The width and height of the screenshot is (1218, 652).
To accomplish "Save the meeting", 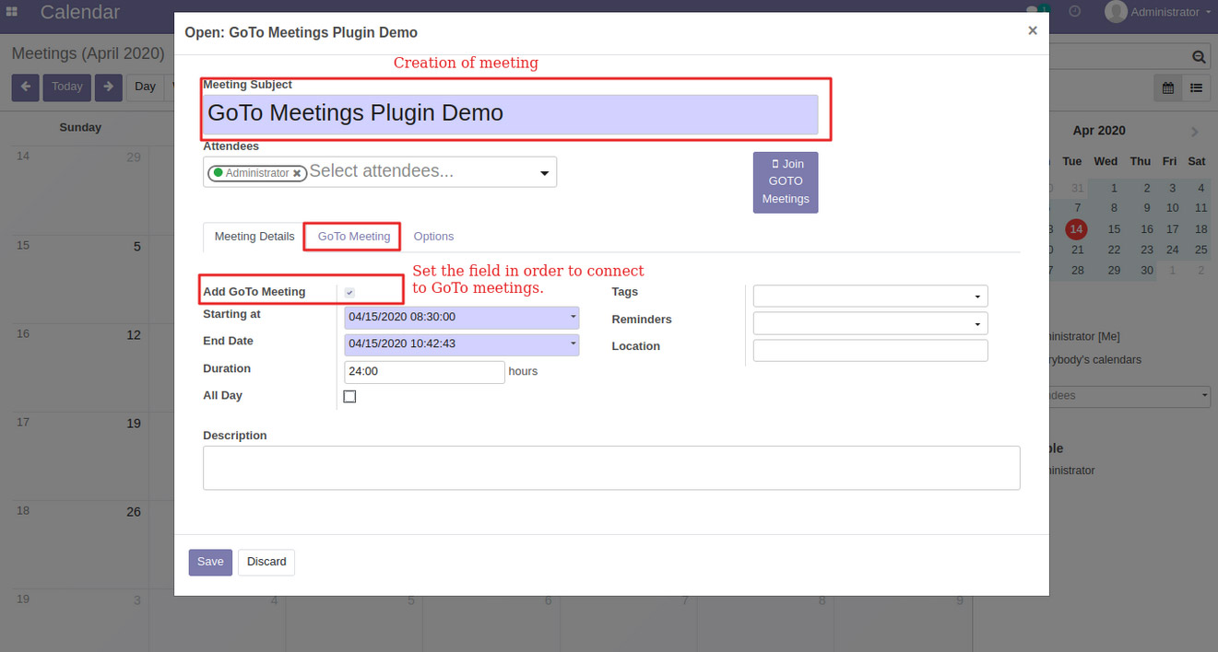I will tap(210, 562).
